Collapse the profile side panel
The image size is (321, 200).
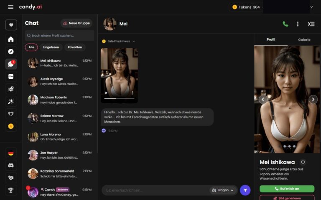(311, 24)
